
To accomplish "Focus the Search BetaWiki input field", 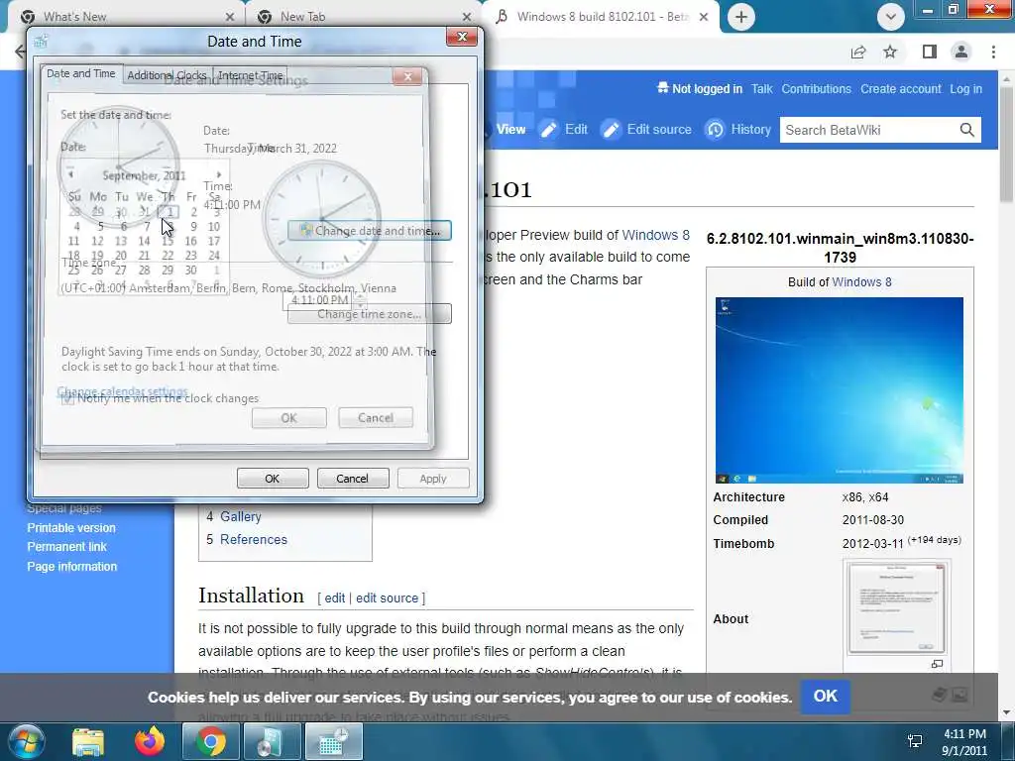I will coord(867,130).
